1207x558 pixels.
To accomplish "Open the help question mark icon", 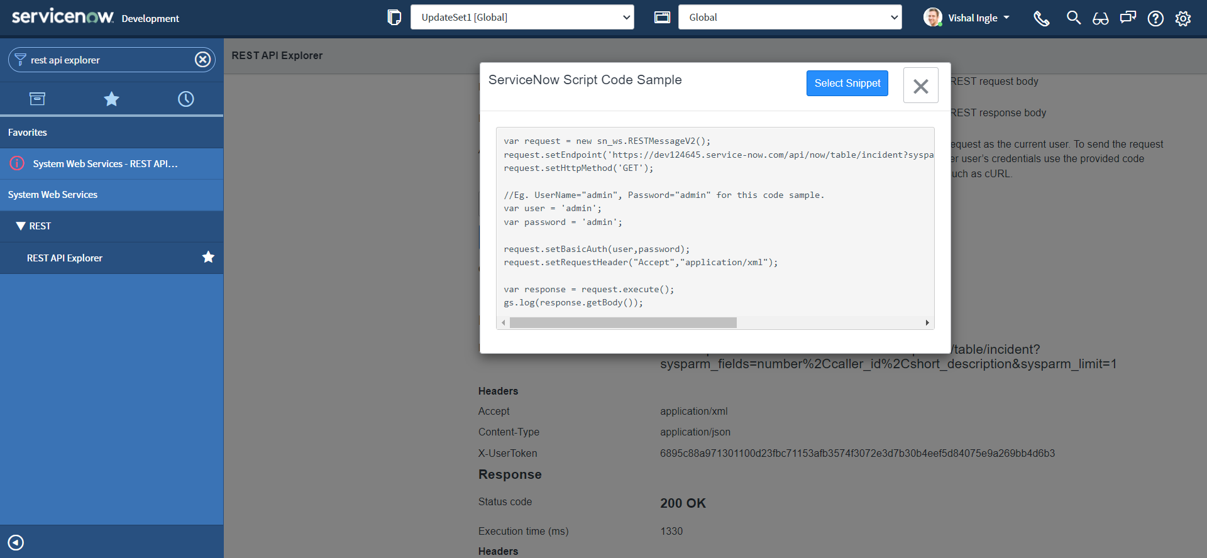I will [x=1155, y=18].
